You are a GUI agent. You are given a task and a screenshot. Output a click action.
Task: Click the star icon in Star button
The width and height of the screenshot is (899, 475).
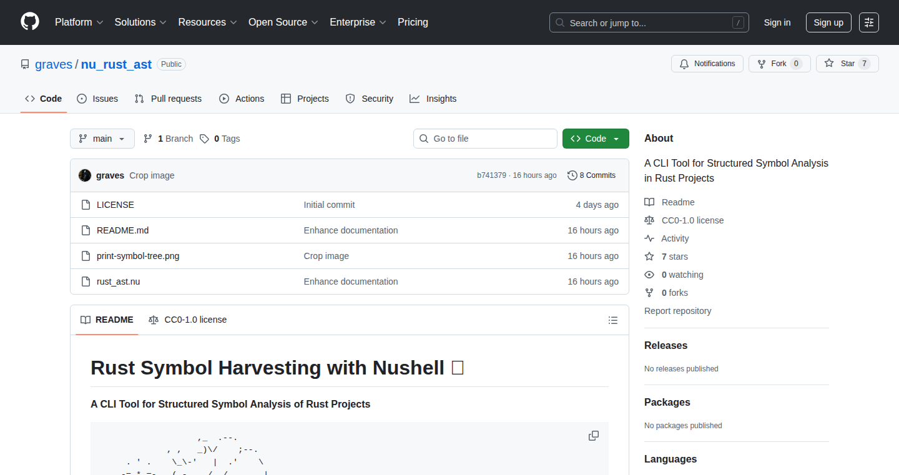click(x=829, y=63)
